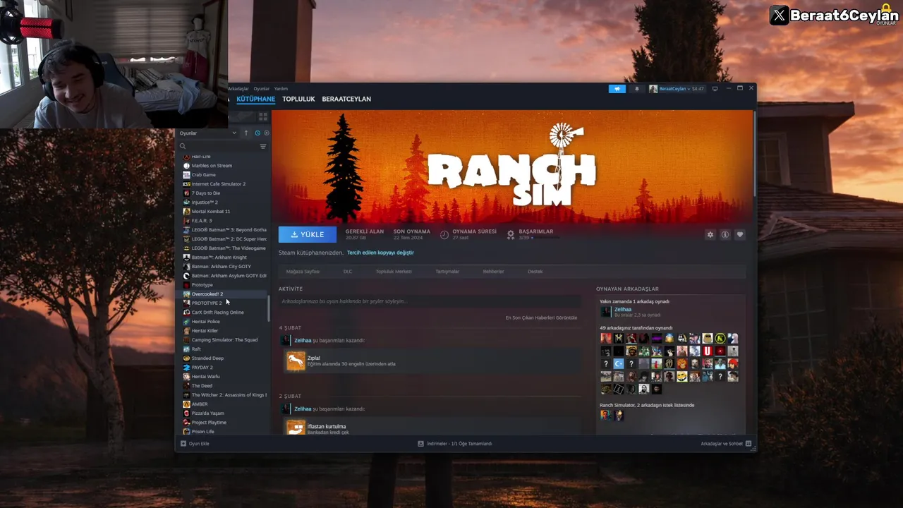Open the Rehberler tab
This screenshot has width=903, height=508.
tap(493, 272)
